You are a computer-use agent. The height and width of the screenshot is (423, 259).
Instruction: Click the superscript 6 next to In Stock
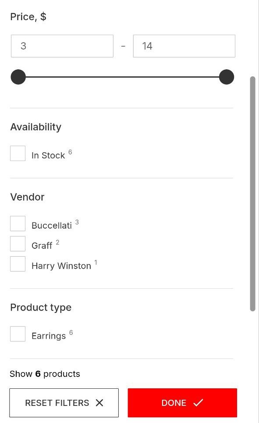coord(70,151)
